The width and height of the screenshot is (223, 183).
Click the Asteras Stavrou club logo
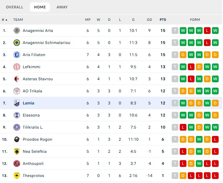[x=16, y=79]
